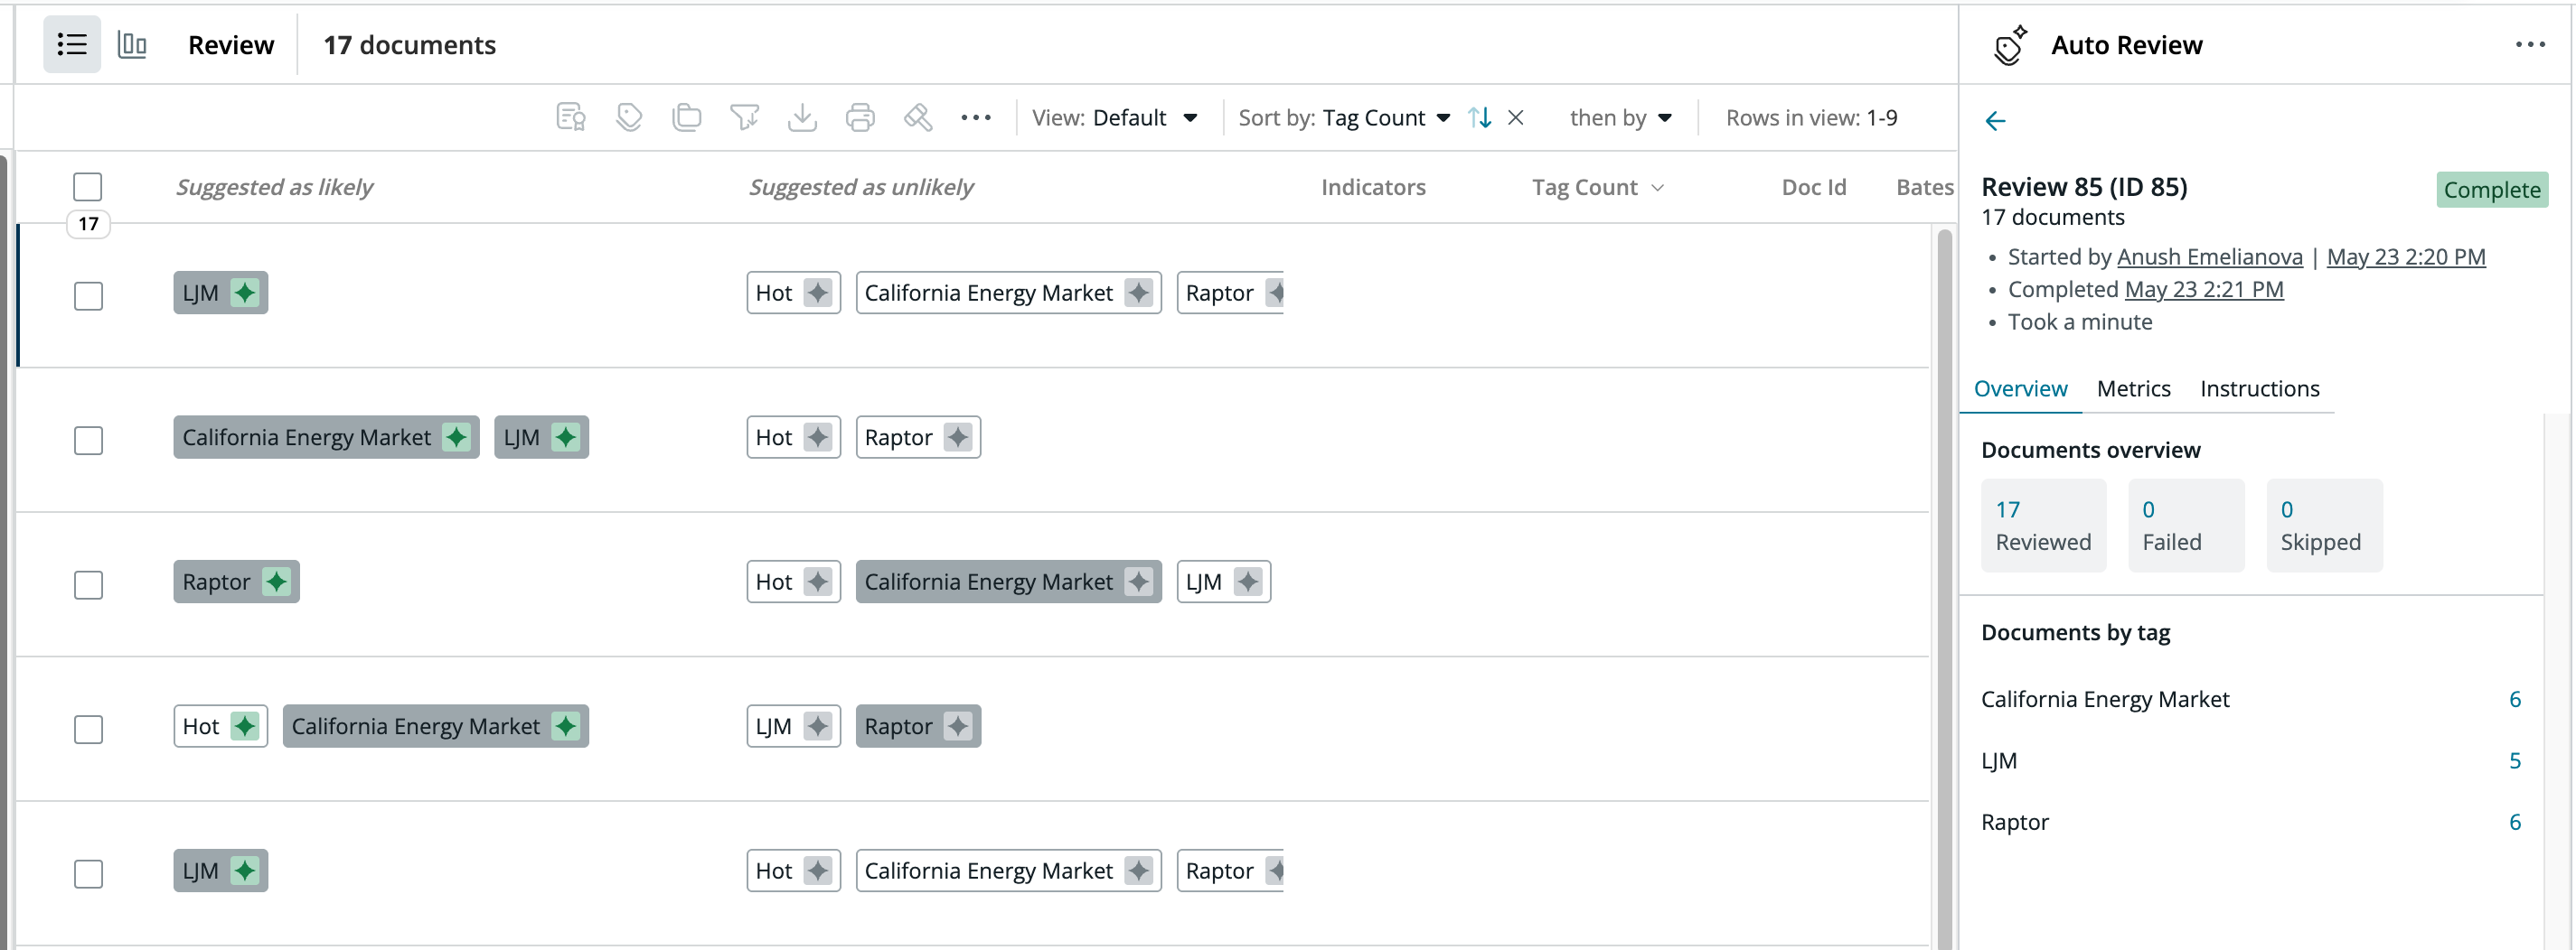
Task: Click sparkle on second row Raptor unlikely tag
Action: [x=958, y=438]
